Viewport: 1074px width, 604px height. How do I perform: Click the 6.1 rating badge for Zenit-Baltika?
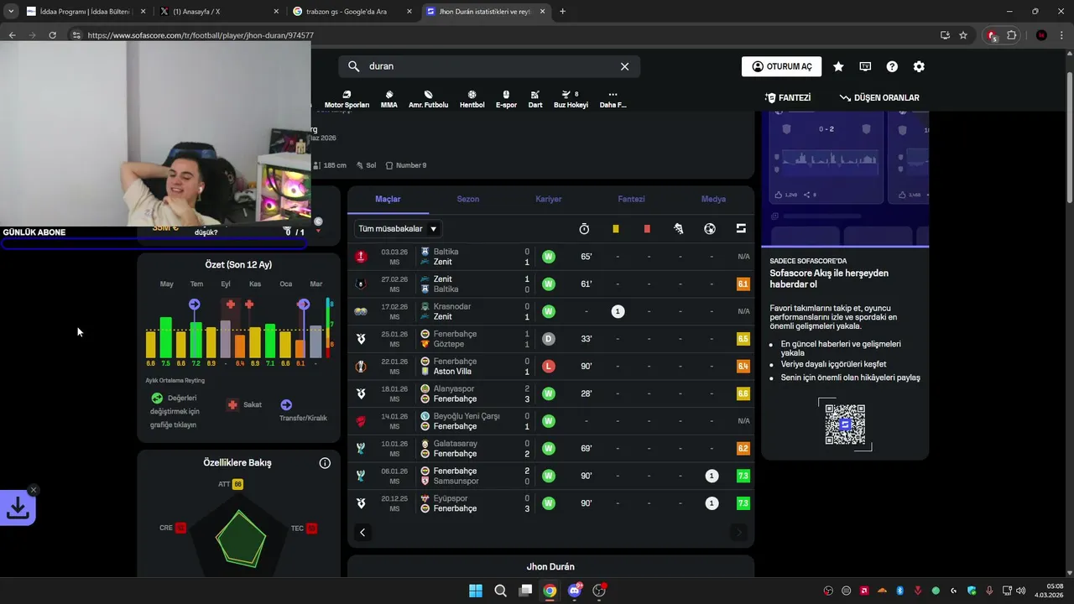[x=743, y=284]
